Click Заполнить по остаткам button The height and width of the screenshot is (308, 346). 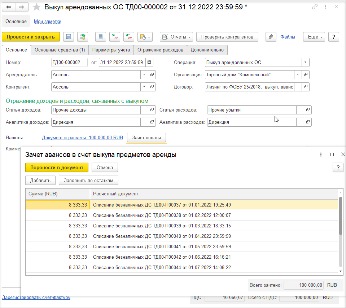tap(88, 180)
